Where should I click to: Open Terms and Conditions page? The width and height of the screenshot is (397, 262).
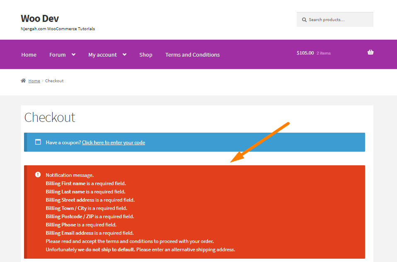[192, 55]
